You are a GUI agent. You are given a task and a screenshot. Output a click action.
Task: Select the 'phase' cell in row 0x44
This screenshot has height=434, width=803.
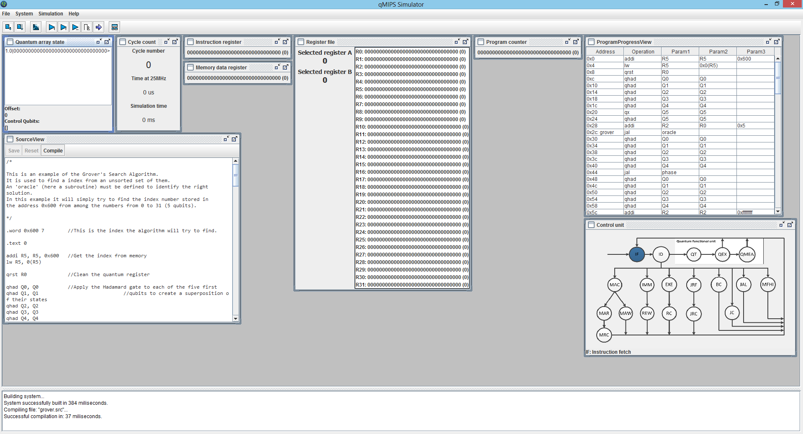(680, 173)
